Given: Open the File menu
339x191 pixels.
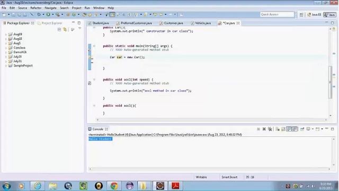Looking at the screenshot, I should click(x=4, y=8).
